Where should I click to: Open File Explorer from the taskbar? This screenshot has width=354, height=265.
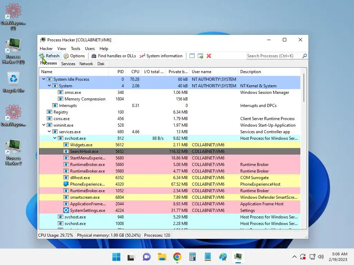coord(162,257)
